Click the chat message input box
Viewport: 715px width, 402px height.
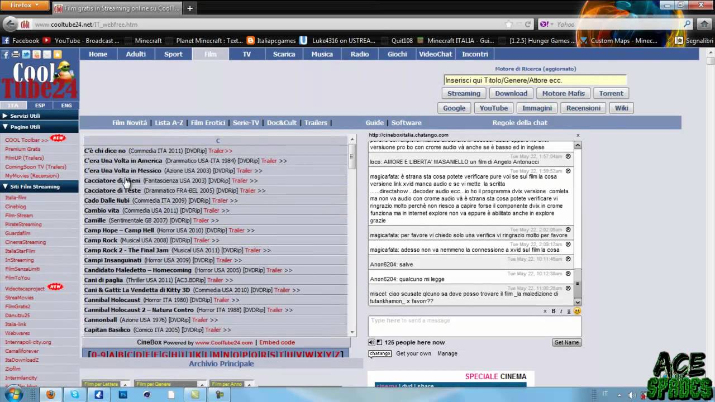(475, 326)
